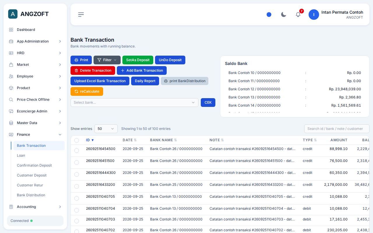Click the App Administration sidebar icon
The width and height of the screenshot is (373, 233).
(x=11, y=41)
